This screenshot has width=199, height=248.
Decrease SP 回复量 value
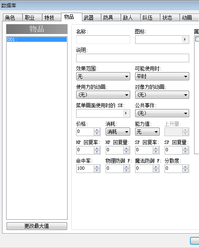coord(185,152)
